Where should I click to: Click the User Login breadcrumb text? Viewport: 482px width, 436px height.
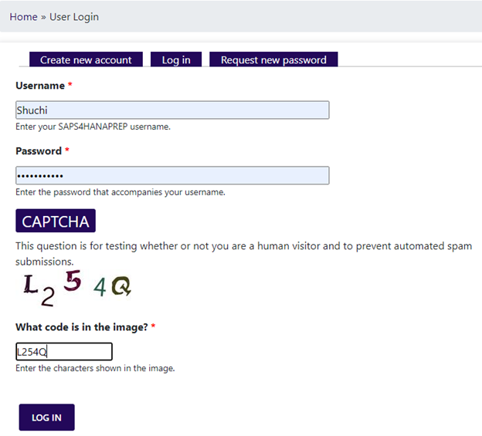pos(74,16)
